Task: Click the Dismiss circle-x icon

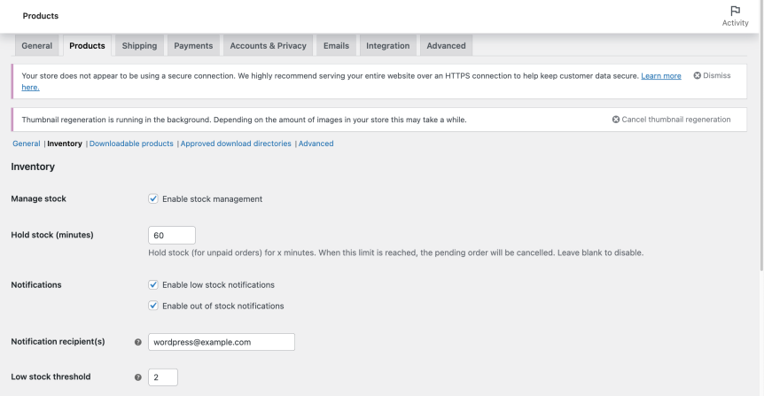Action: pyautogui.click(x=698, y=76)
